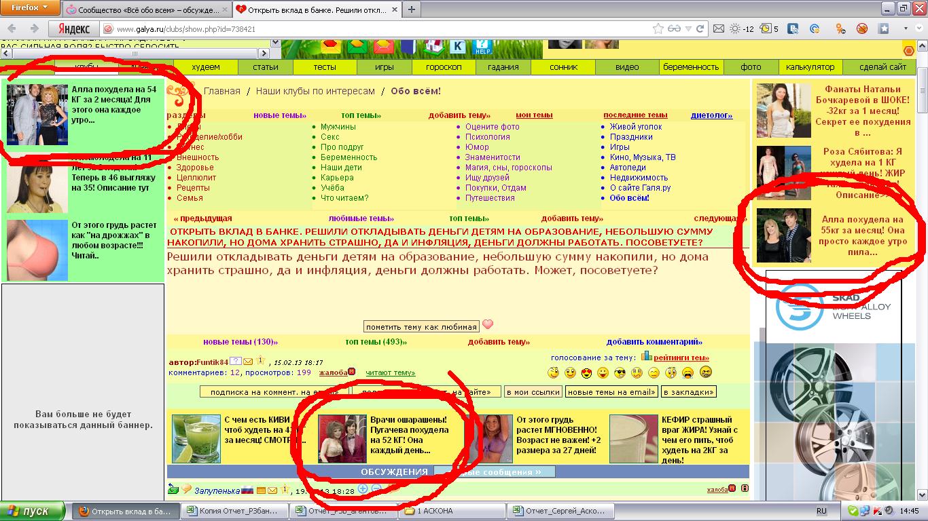Open the «худеем» navigation menu item

pyautogui.click(x=206, y=67)
